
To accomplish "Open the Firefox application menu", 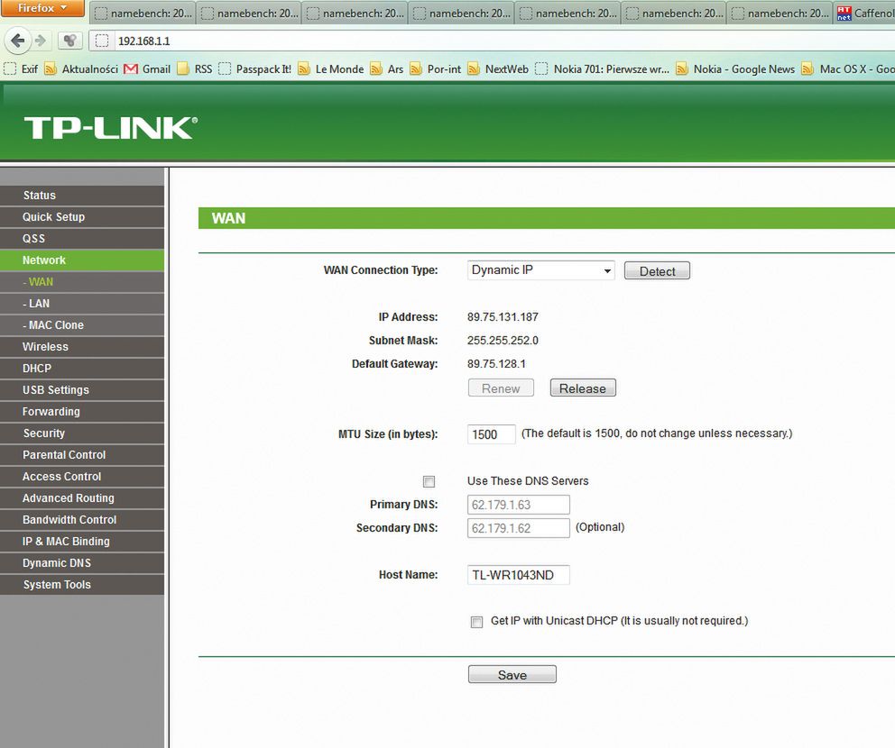I will pos(42,8).
